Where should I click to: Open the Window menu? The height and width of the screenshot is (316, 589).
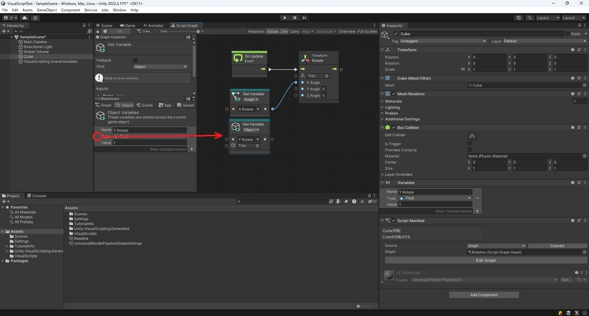[x=119, y=10]
